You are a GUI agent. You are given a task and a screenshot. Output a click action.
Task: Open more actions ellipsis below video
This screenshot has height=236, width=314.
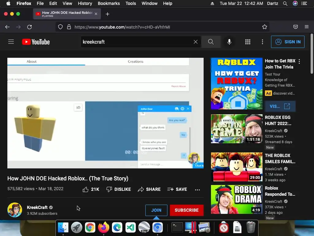pyautogui.click(x=197, y=190)
